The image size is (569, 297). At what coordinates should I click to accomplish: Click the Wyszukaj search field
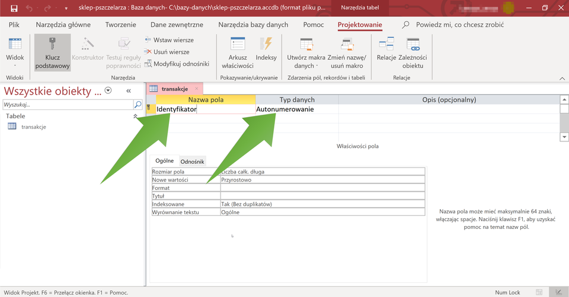pos(67,104)
